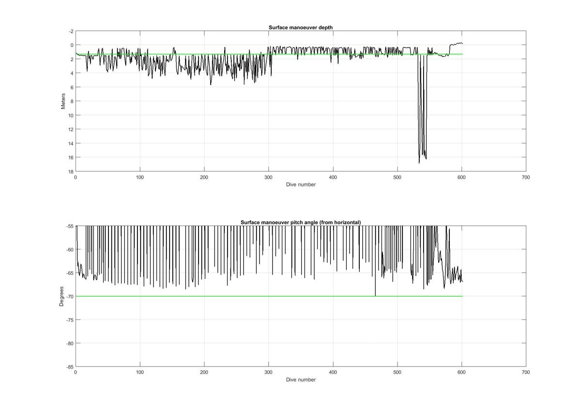The height and width of the screenshot is (412, 581).
Task: Pick the '300' dive tick under the depth plot
Action: coord(269,177)
